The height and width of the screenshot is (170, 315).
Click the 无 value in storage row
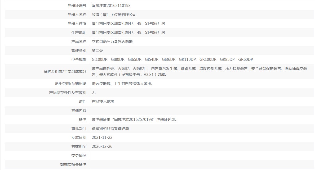pyautogui.click(x=94, y=93)
